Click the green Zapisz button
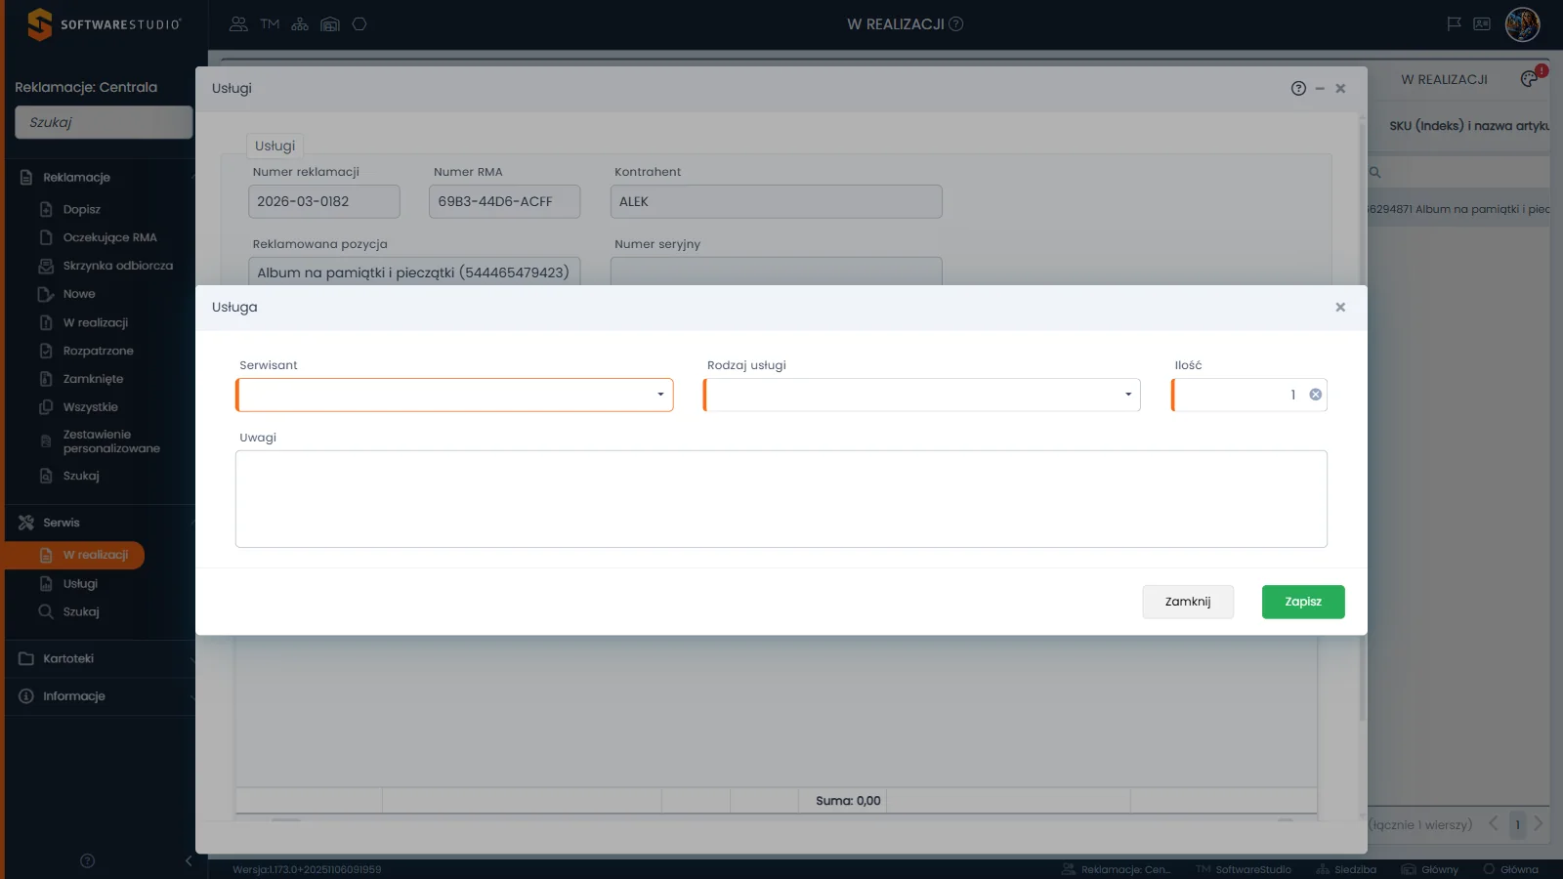This screenshot has width=1563, height=879. (1303, 602)
